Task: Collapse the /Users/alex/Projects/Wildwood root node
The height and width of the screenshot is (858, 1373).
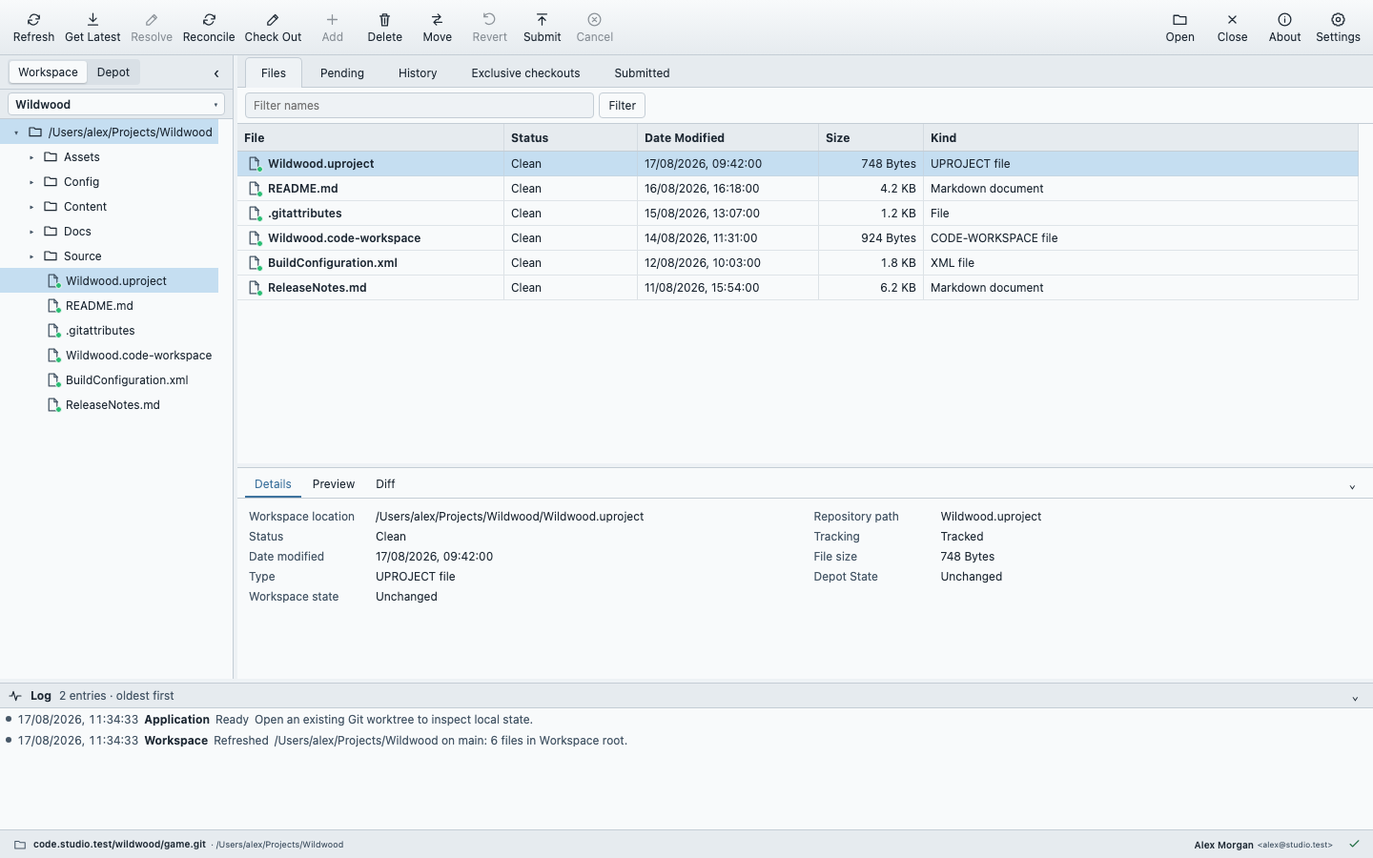Action: click(16, 133)
